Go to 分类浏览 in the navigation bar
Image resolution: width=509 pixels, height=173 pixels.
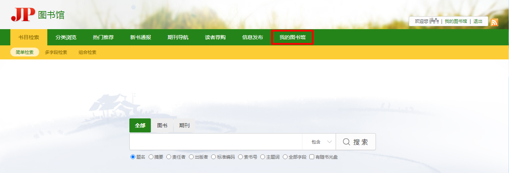point(66,38)
